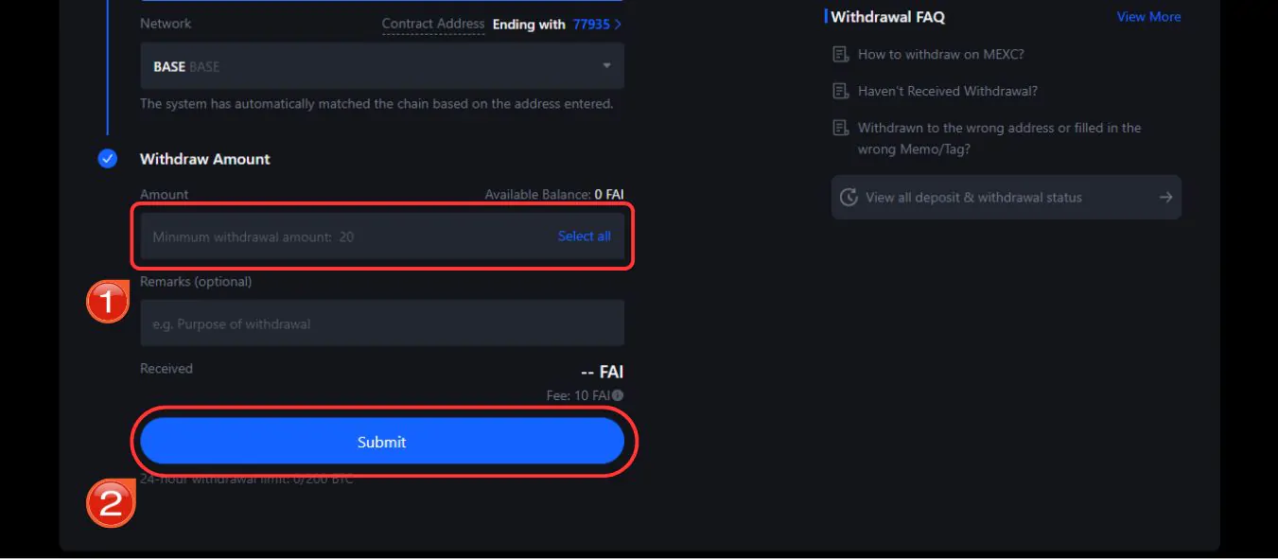This screenshot has height=559, width=1278.
Task: Click the red step 1 marker badge
Action: coord(108,302)
